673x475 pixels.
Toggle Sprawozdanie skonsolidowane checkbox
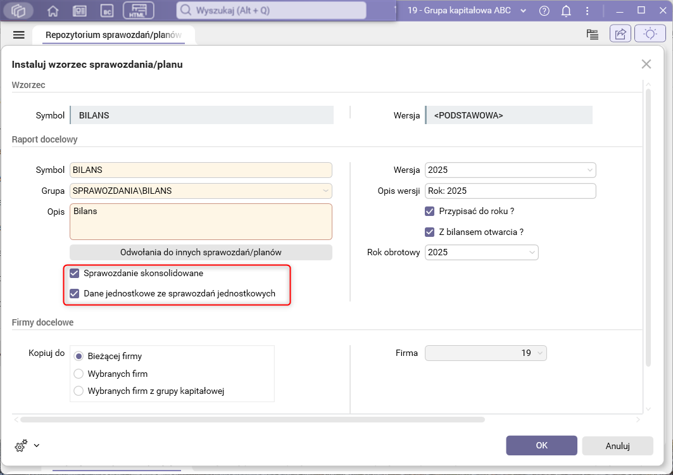(x=74, y=273)
